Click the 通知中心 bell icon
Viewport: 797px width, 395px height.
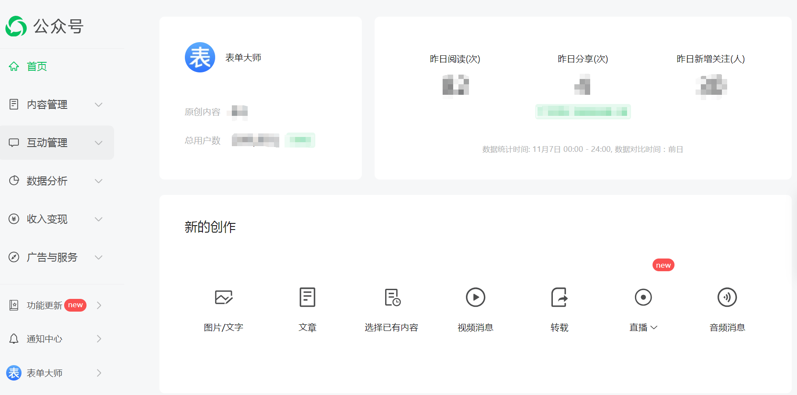(14, 339)
